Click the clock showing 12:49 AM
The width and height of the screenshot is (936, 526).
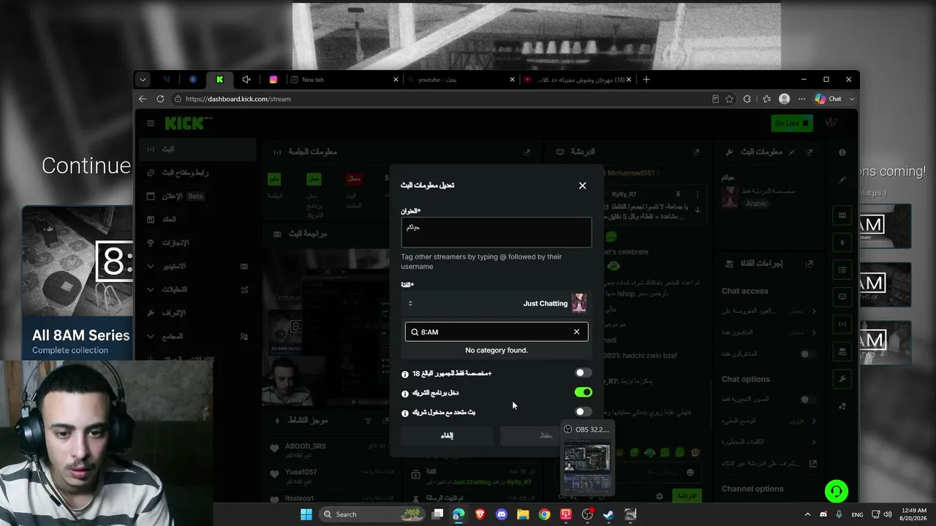(914, 514)
